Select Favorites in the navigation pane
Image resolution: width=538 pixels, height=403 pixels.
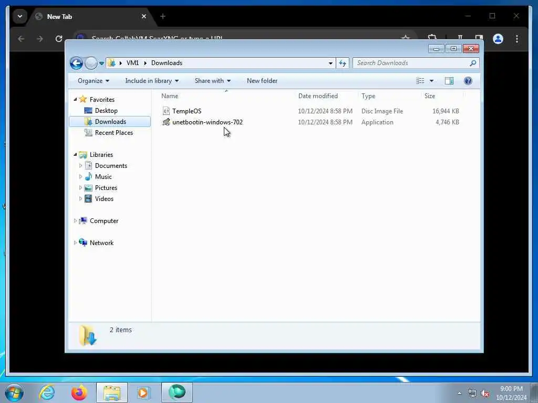point(102,100)
